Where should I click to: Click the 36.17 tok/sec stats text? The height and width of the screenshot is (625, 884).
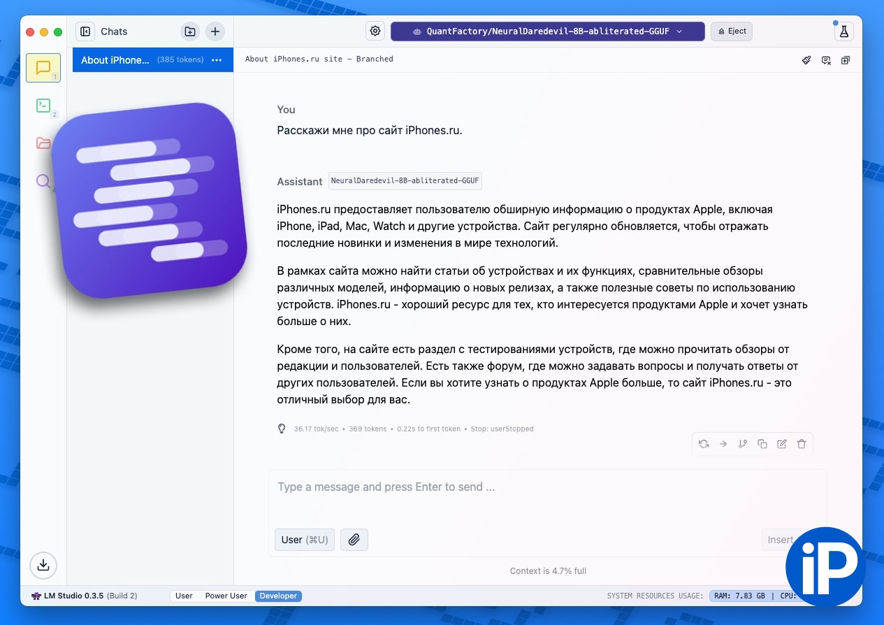point(316,429)
